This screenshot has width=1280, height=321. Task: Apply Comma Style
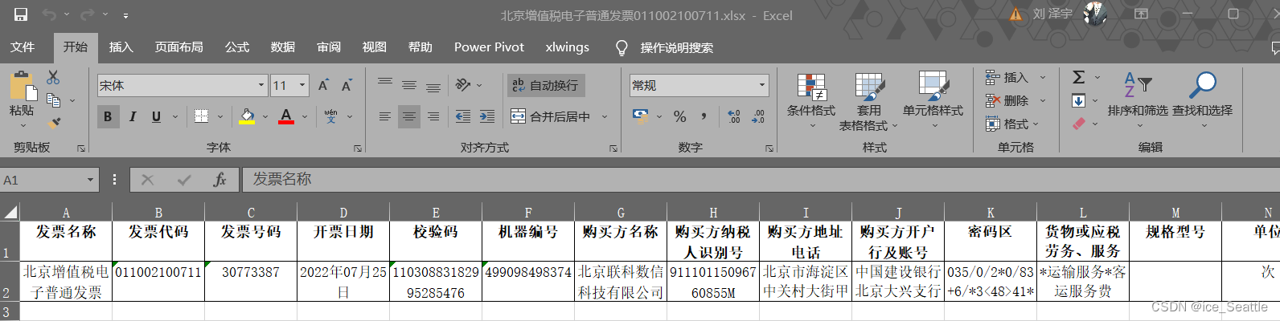pyautogui.click(x=704, y=116)
